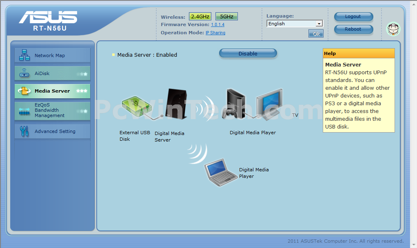Screen dimensions: 417x248
Task: Click the EzQoS bandwidth arrows icon
Action: tap(24, 111)
